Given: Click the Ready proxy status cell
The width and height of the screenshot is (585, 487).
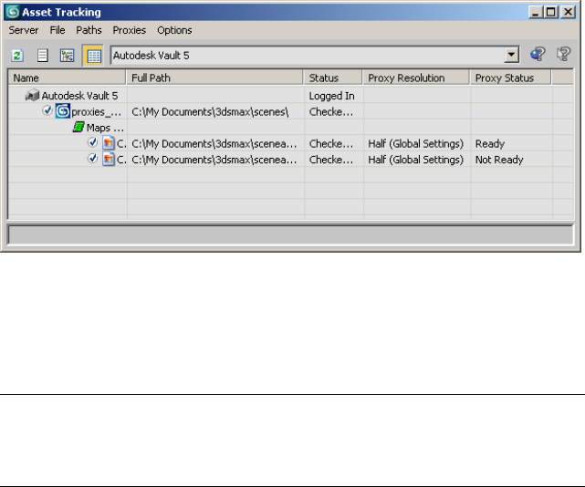Looking at the screenshot, I should [490, 144].
